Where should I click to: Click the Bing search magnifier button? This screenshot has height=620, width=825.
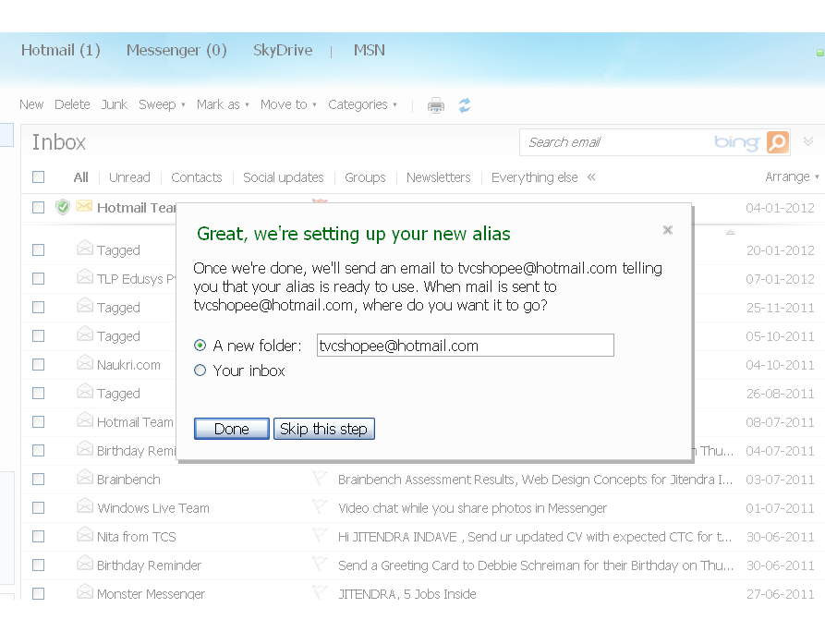(778, 142)
